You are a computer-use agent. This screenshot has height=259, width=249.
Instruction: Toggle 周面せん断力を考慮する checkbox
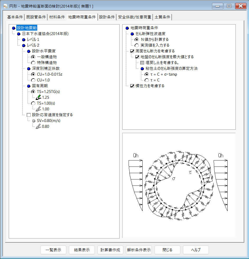point(132,51)
